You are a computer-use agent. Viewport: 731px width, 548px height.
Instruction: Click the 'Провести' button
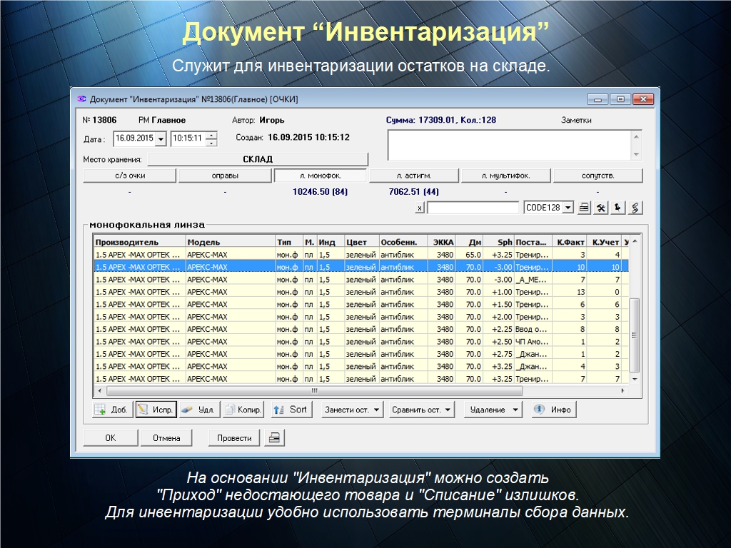[x=234, y=438]
